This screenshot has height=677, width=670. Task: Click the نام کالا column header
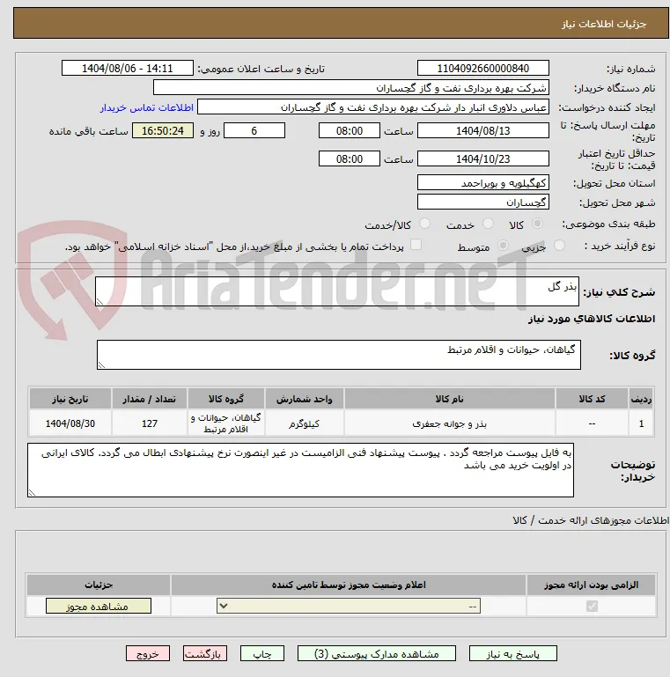point(449,399)
